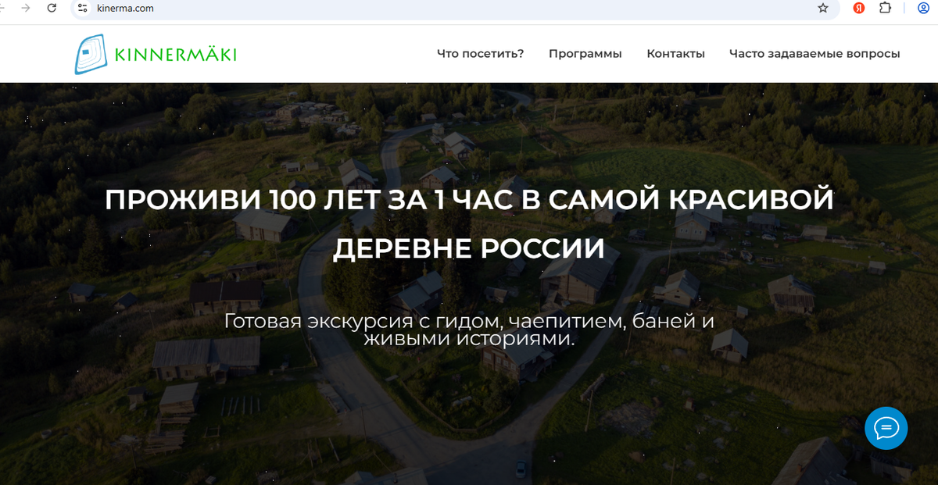Click the green KINNERMÄKI wordmark

tap(176, 55)
